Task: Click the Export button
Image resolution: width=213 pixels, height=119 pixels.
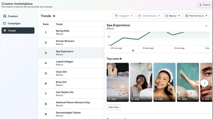Action: point(205,5)
